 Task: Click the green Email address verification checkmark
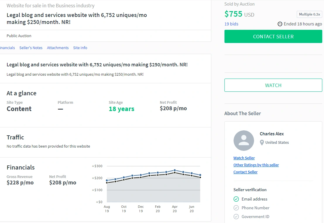236,199
